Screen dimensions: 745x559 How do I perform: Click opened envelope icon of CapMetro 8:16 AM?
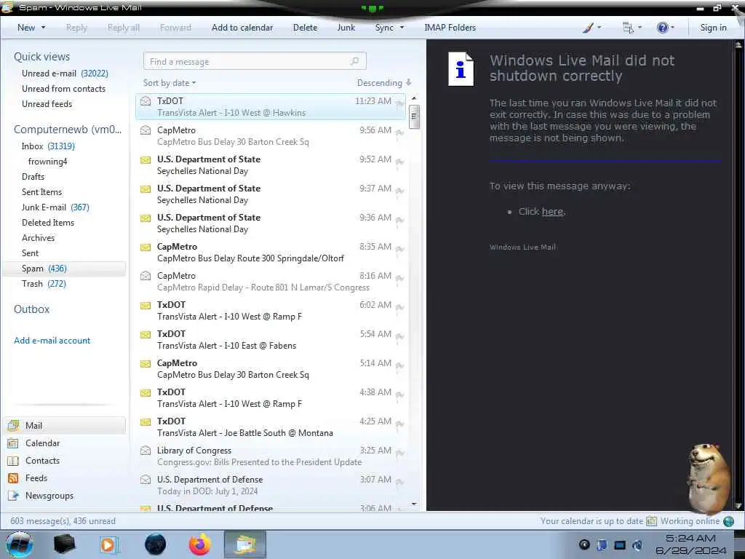146,276
